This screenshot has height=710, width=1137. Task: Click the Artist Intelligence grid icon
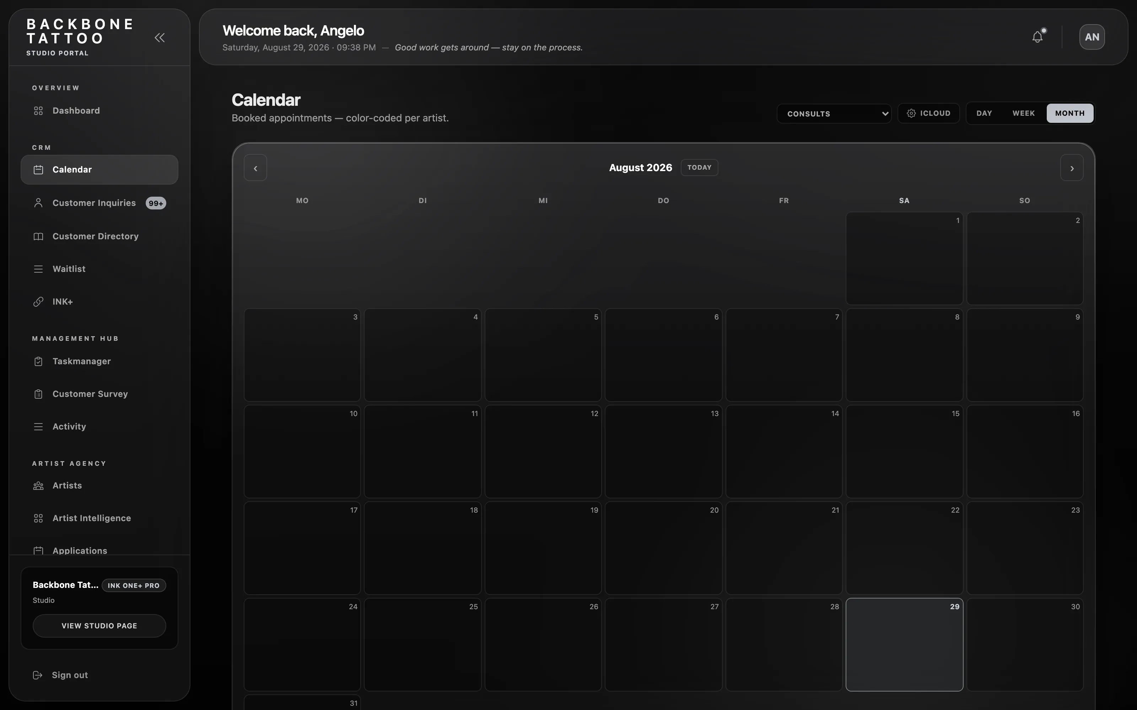point(38,518)
